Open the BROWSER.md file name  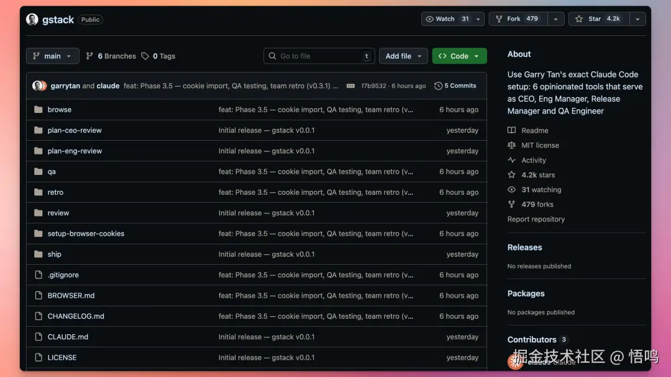71,295
